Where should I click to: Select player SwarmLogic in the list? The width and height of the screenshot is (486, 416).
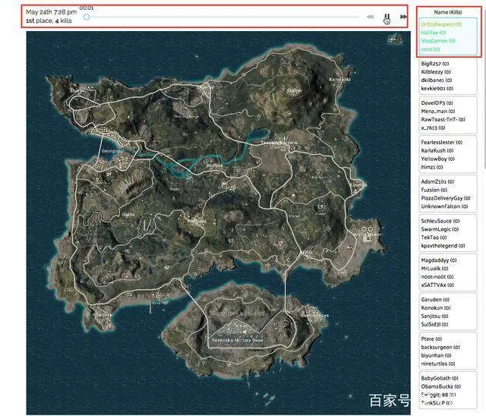click(440, 229)
